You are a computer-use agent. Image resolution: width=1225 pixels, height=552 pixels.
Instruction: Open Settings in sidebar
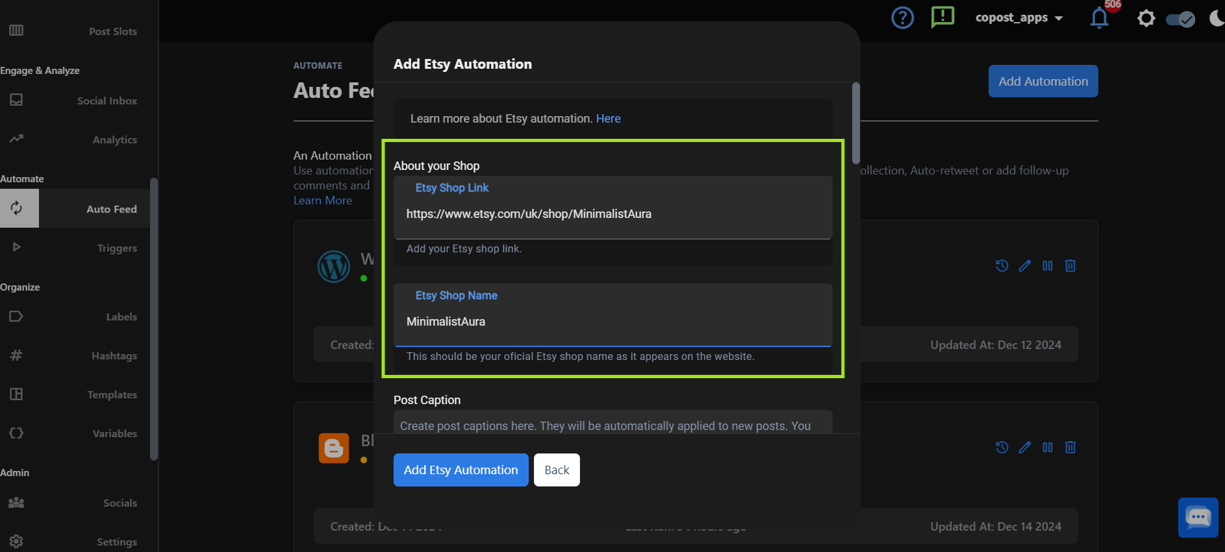(x=117, y=542)
